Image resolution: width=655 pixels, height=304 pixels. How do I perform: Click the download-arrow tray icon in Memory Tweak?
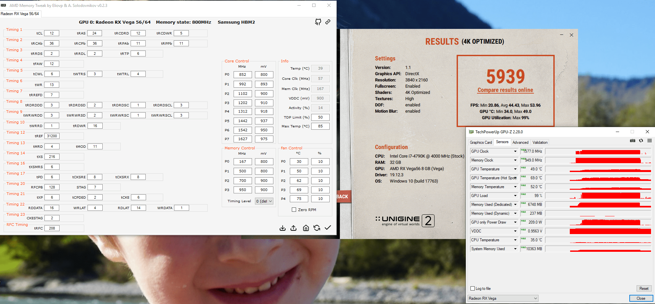(283, 228)
